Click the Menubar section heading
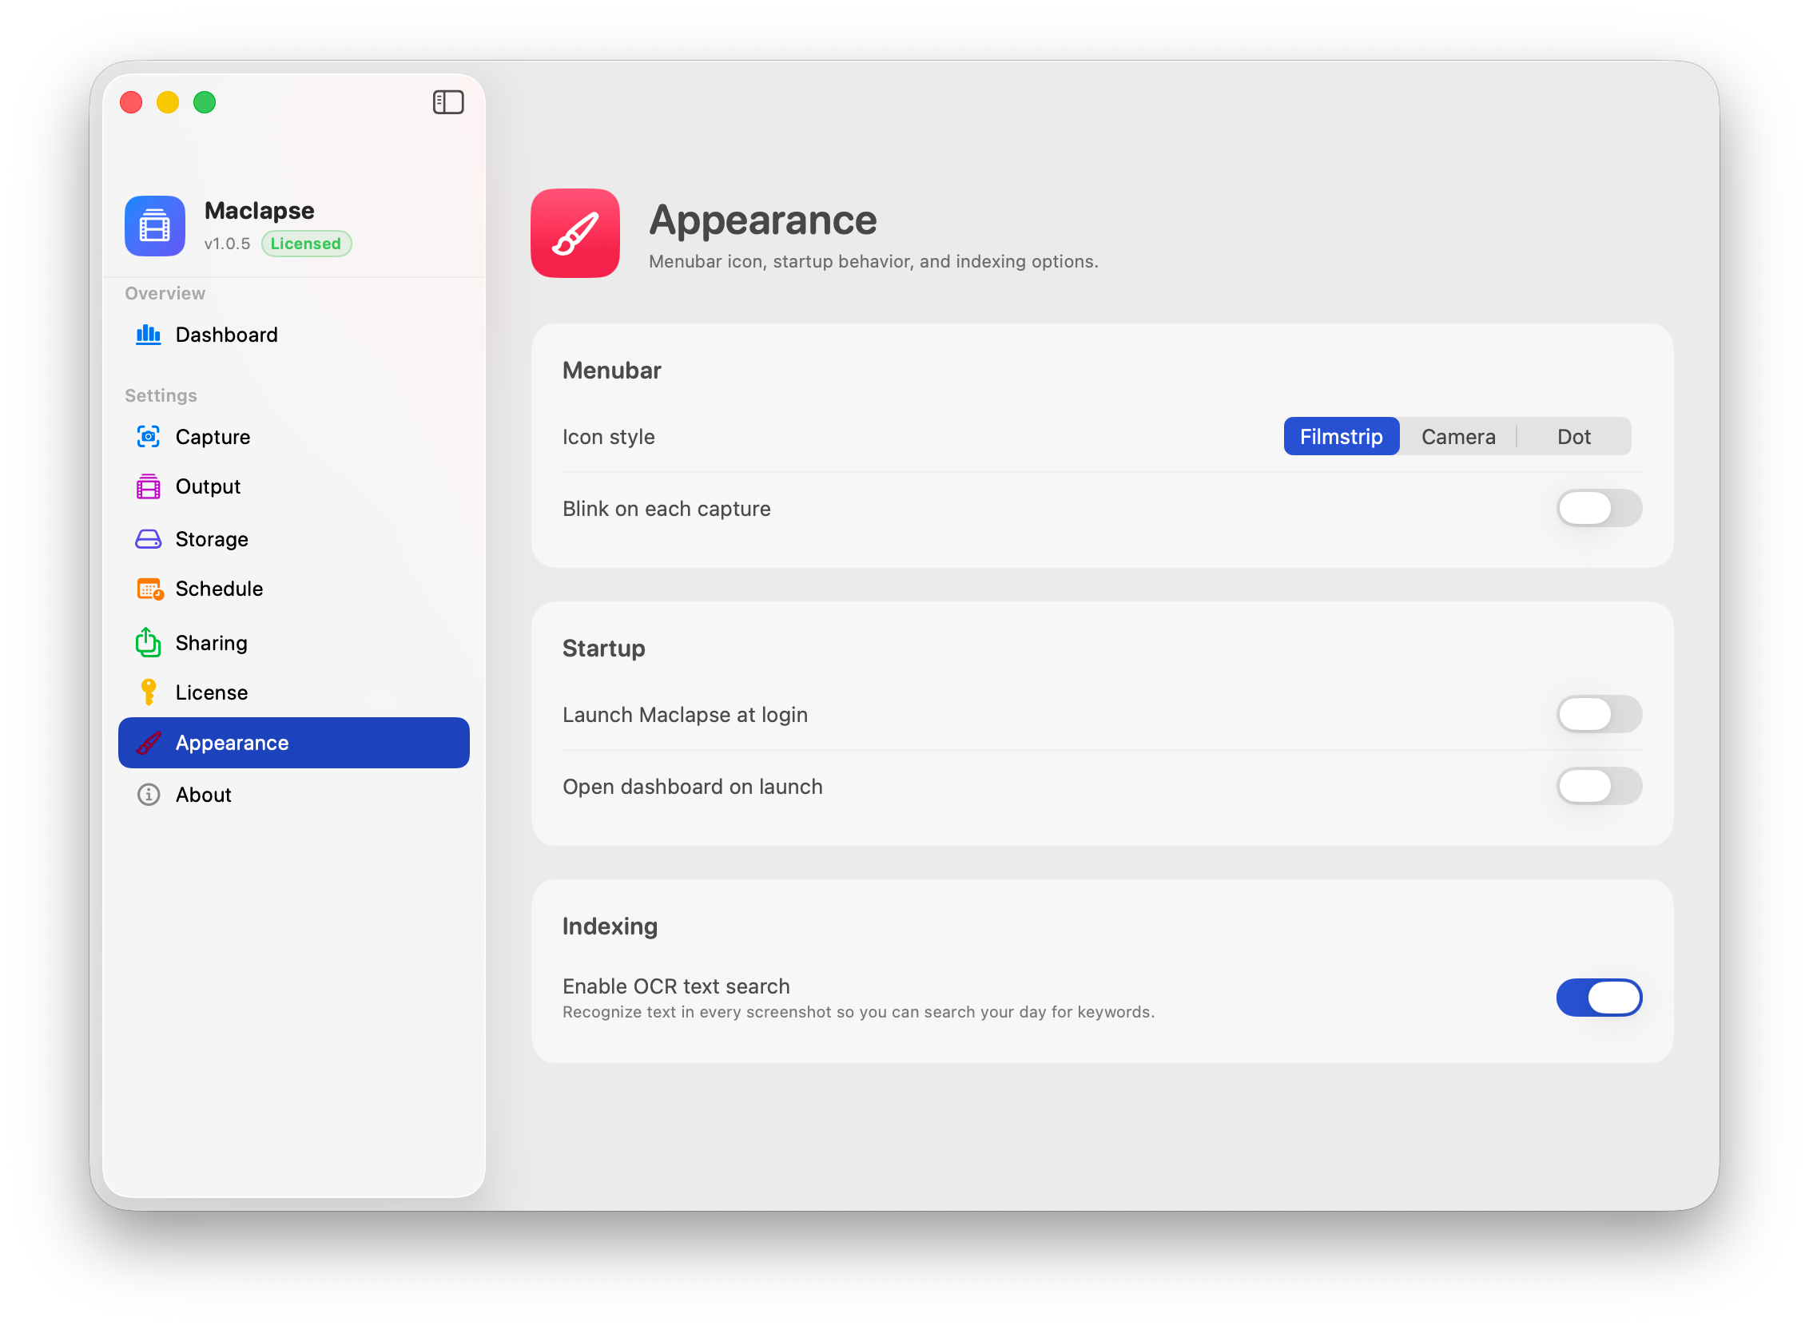Viewport: 1809px width, 1329px height. click(611, 370)
